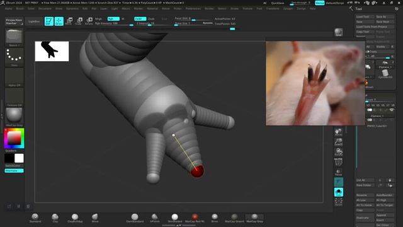Pick the Move brush at bottom shelf
The width and height of the screenshot is (403, 227).
(x=95, y=218)
